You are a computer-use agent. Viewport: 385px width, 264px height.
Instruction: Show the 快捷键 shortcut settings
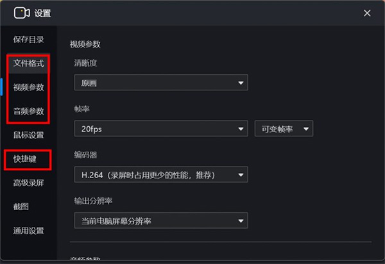(x=24, y=159)
